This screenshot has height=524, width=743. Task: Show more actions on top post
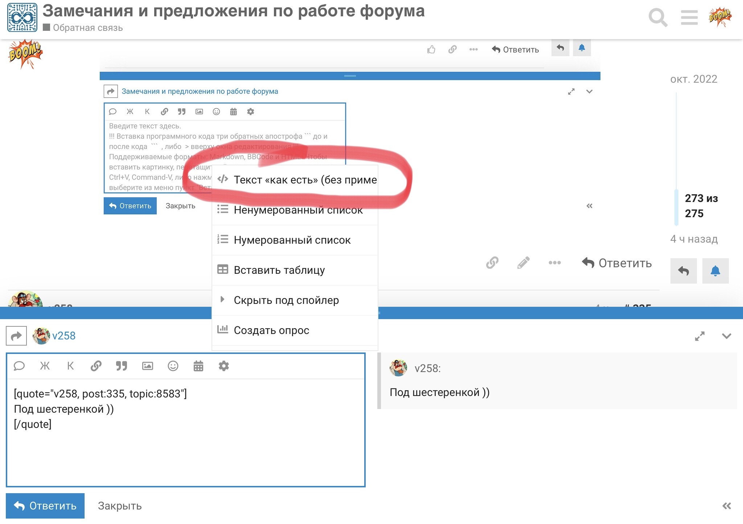473,50
